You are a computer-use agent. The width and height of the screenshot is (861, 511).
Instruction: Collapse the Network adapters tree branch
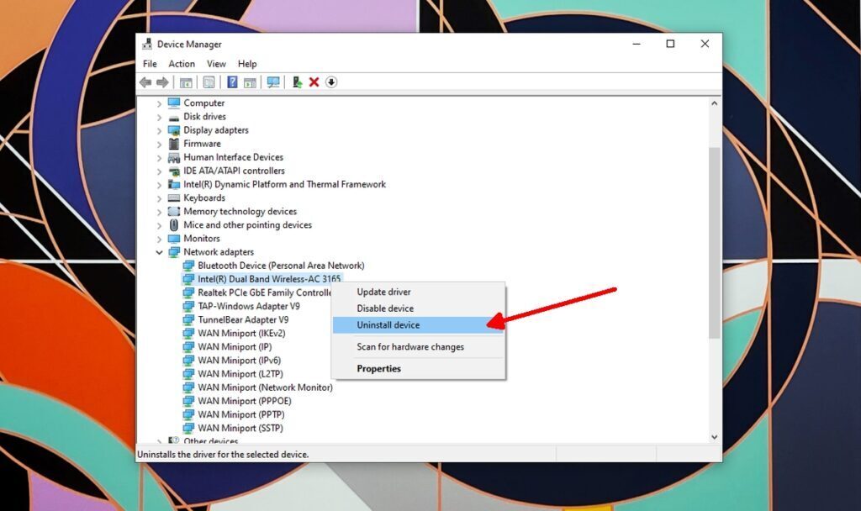tap(160, 251)
